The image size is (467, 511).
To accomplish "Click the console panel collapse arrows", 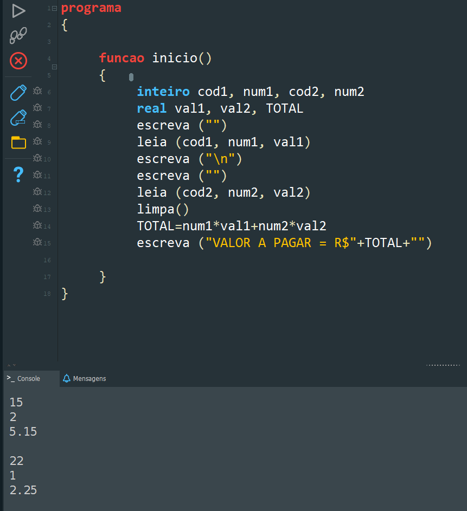I will 12,365.
